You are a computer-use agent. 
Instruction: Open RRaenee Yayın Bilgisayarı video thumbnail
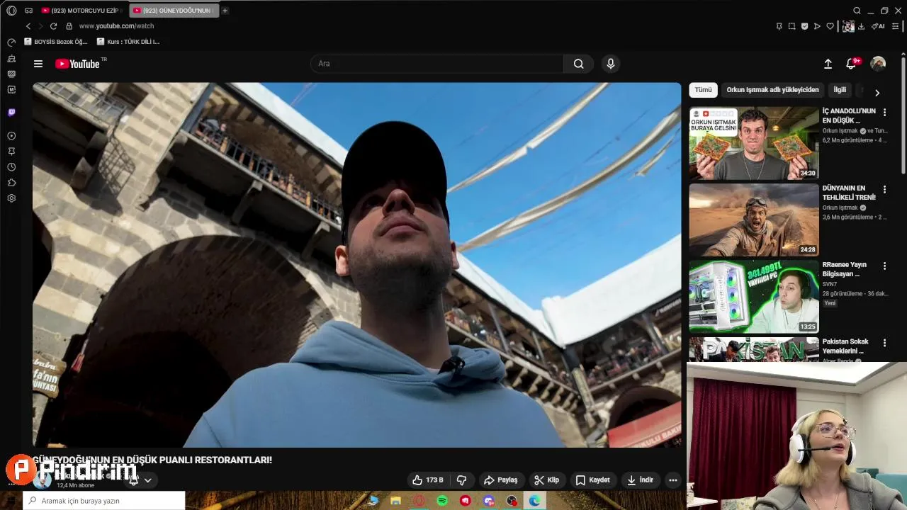point(754,296)
